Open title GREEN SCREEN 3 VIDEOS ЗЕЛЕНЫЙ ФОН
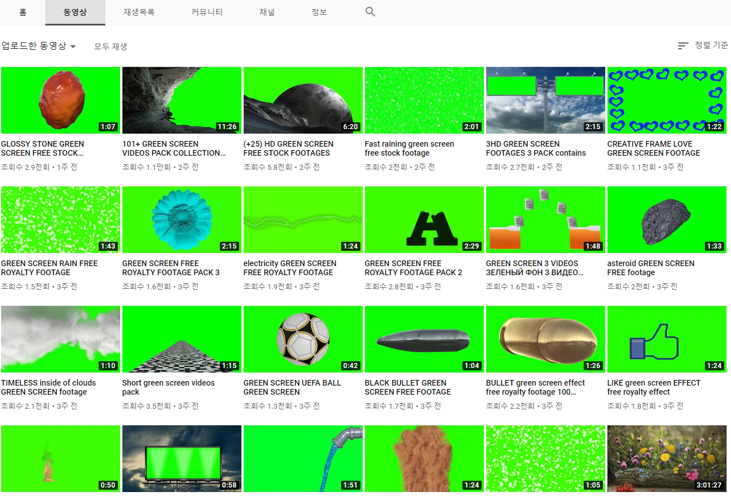 coord(535,268)
